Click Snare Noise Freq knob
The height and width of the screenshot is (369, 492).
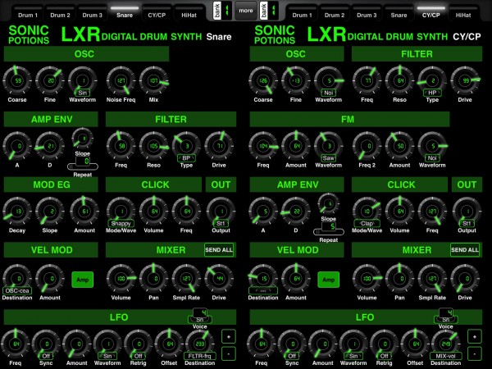pyautogui.click(x=121, y=80)
